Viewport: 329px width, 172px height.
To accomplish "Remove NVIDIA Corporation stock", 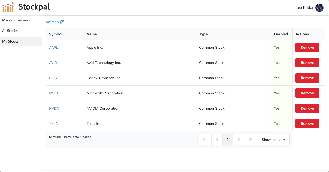I will click(x=307, y=108).
